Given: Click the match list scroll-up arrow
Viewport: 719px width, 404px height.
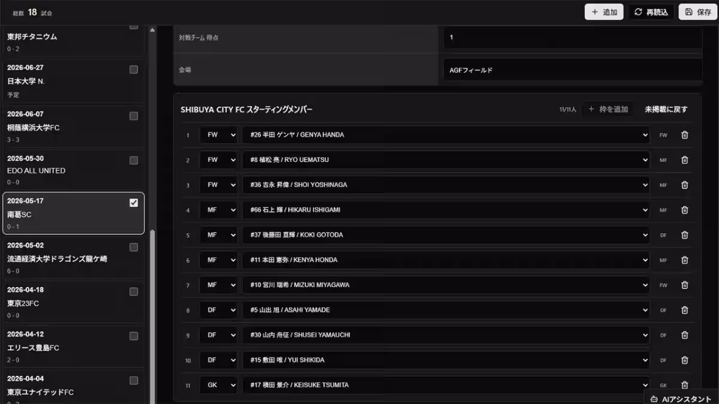Looking at the screenshot, I should coord(152,29).
